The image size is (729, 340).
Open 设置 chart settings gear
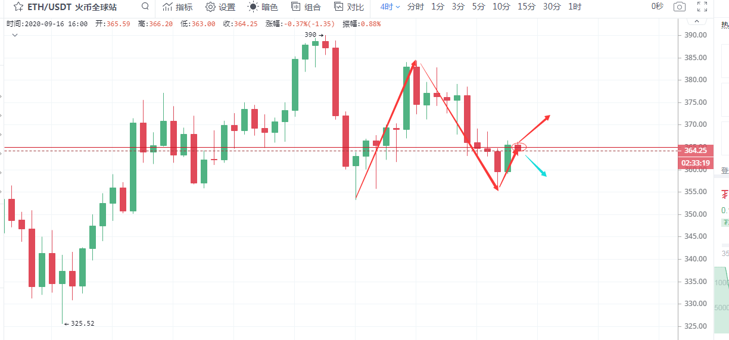click(x=220, y=7)
